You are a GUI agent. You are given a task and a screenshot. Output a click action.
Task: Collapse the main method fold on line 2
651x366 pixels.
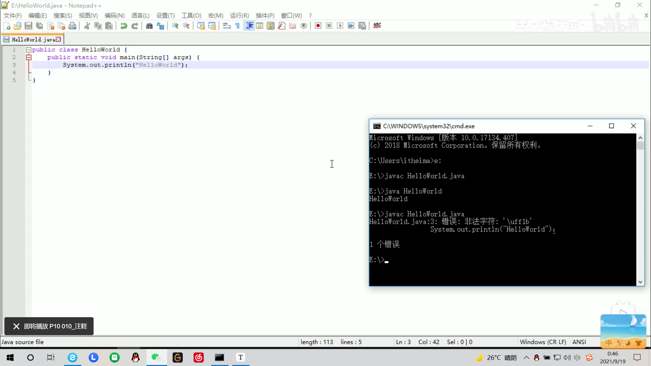point(29,58)
